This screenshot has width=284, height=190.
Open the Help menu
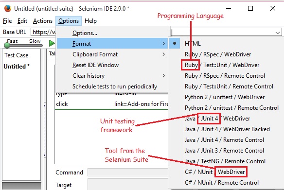click(x=90, y=21)
